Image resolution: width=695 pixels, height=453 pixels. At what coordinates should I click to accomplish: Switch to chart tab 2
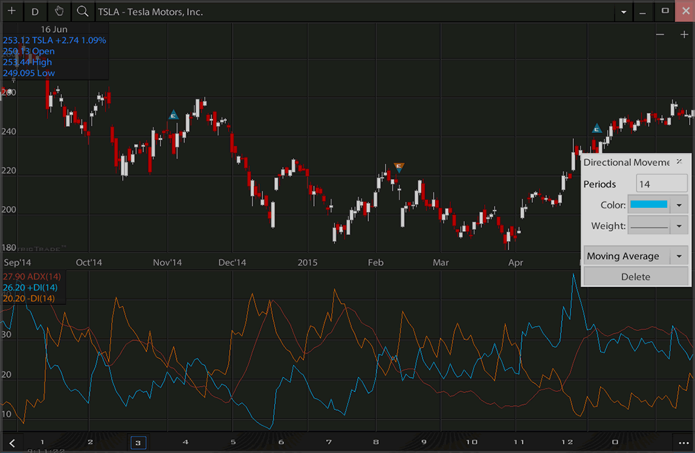(90, 442)
